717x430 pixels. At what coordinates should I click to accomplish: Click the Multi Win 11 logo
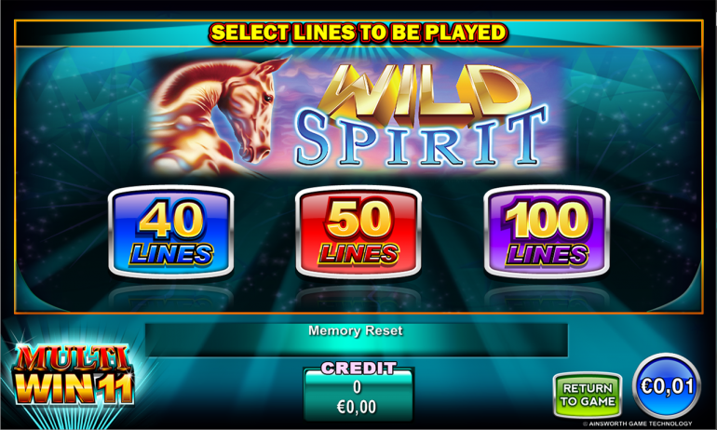[74, 375]
